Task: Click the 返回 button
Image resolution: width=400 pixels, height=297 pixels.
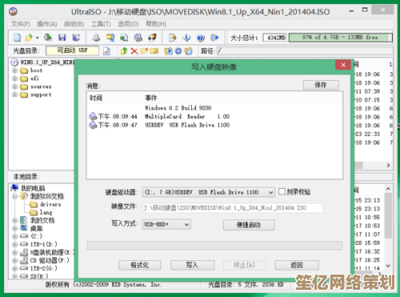Action: pos(297,265)
